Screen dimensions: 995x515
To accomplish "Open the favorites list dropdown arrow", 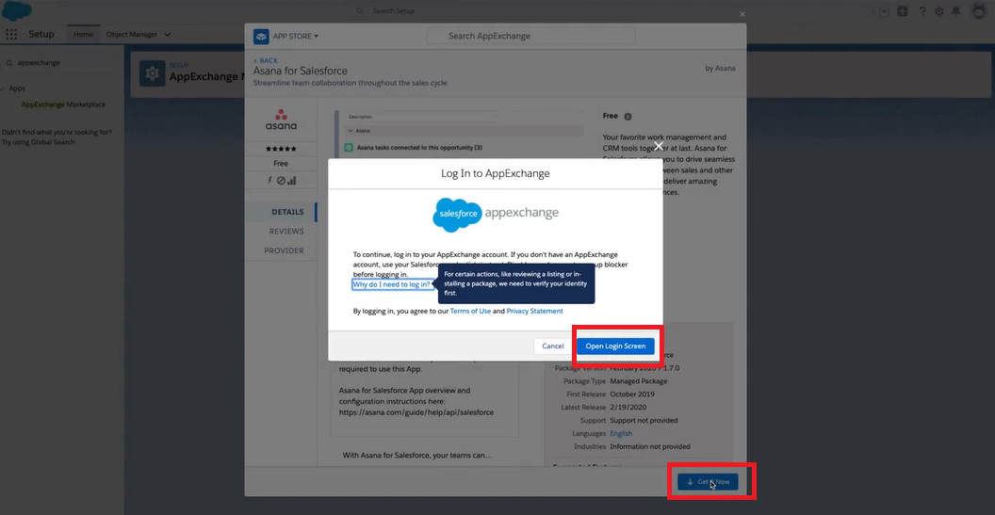I will 885,11.
